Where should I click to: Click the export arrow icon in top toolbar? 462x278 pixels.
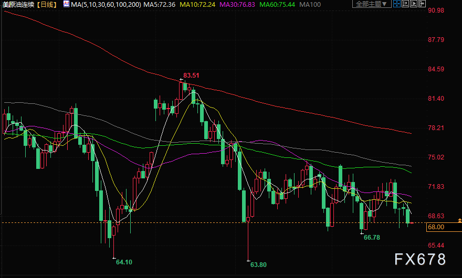pos(422,4)
